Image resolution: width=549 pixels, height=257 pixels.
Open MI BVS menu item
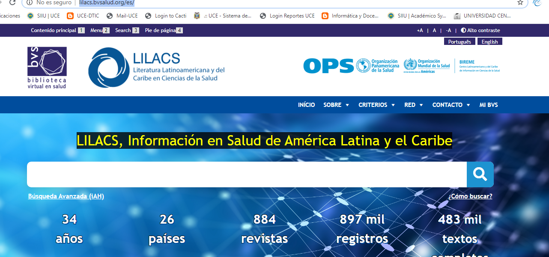pyautogui.click(x=489, y=105)
